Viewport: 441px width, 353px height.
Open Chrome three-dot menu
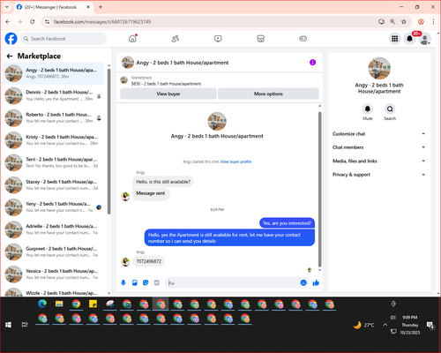coord(433,22)
